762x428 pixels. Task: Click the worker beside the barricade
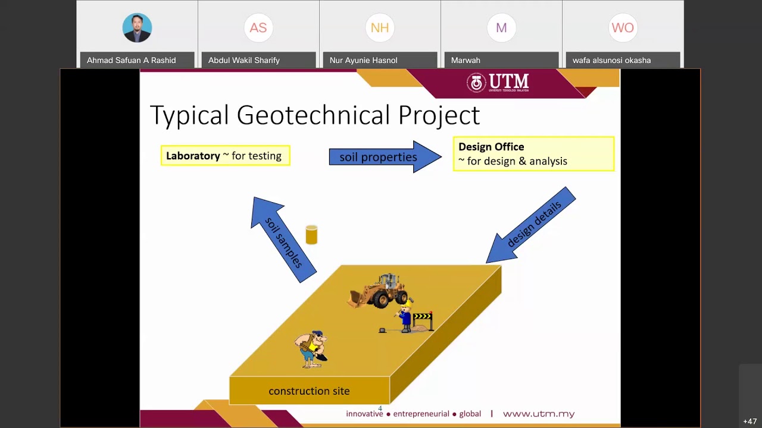click(406, 316)
